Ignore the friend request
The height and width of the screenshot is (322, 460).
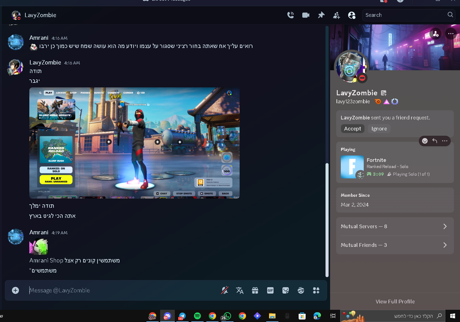[x=379, y=129]
